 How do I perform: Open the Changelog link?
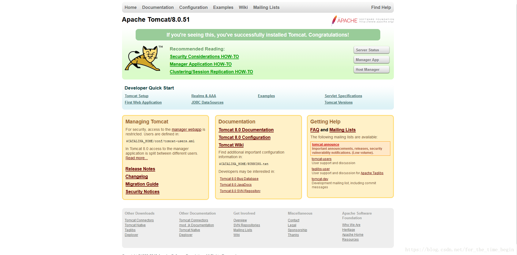point(137,176)
